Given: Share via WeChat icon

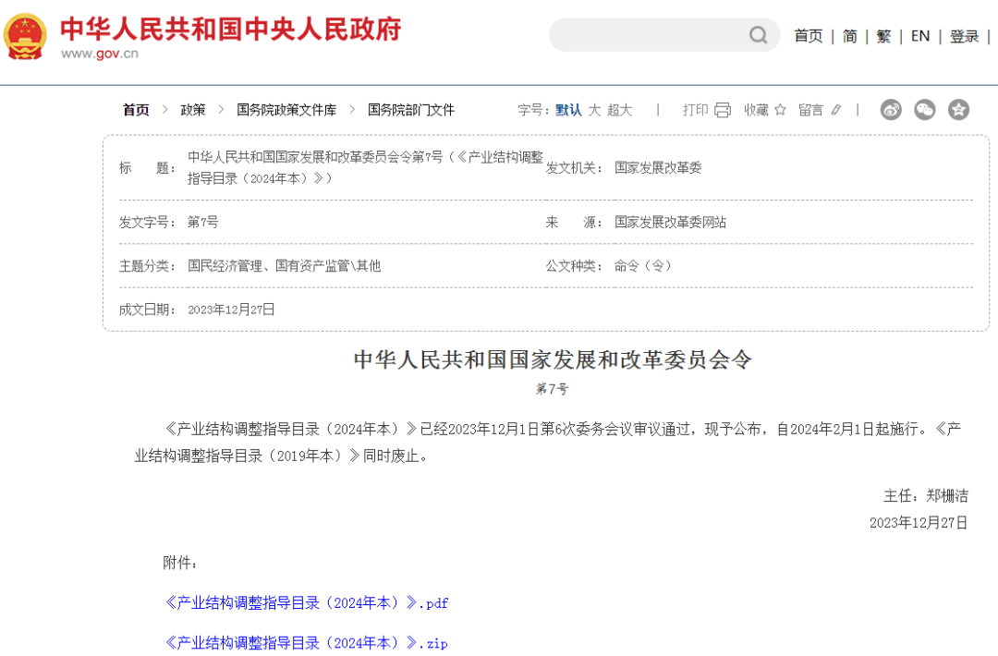Looking at the screenshot, I should pos(924,110).
